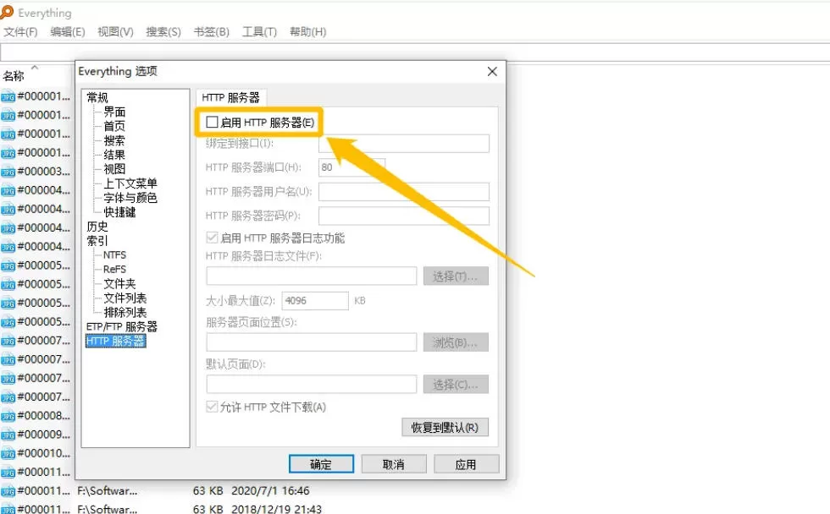Screen dimensions: 830x514
Task: Toggle allow HTTP file download checkbox (允许 HTTP 文件下载)
Action: [x=212, y=407]
